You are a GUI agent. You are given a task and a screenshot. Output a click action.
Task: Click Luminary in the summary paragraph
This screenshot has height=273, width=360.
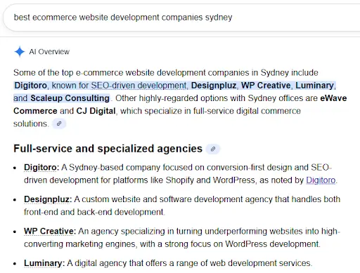(314, 86)
